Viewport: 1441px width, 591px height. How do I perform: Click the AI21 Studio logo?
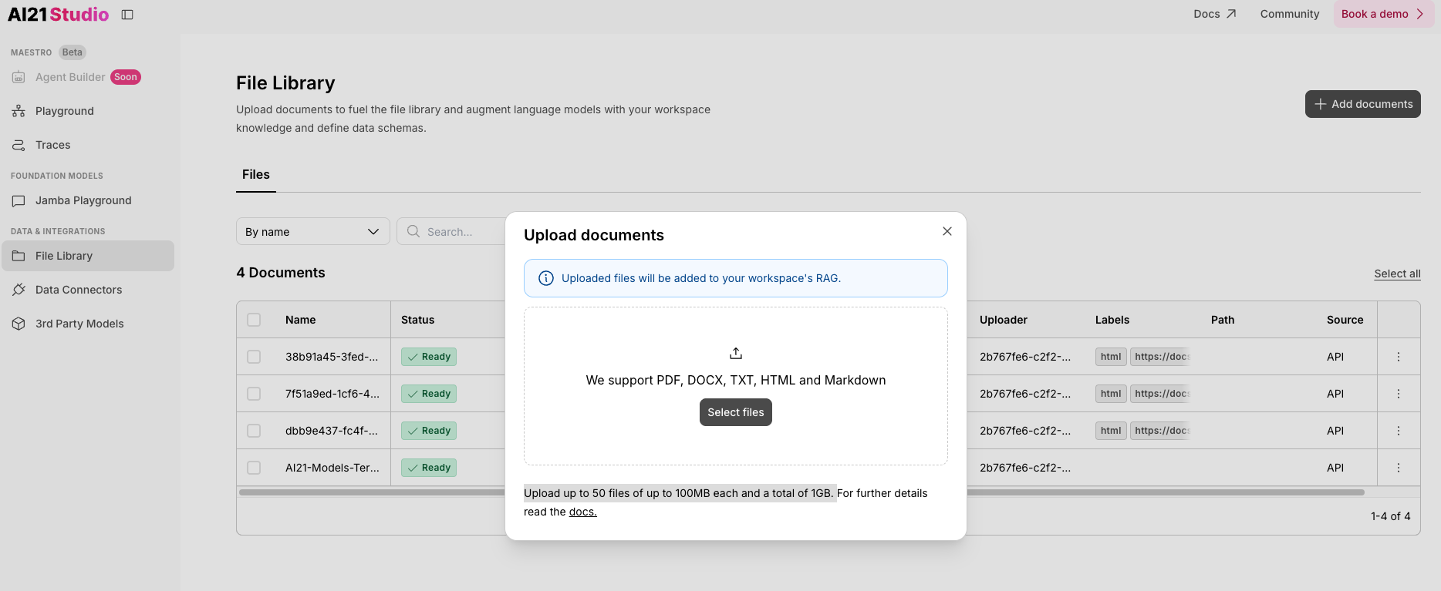click(x=59, y=15)
